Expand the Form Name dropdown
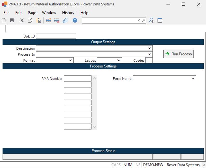This screenshot has height=168, width=206. click(x=193, y=78)
